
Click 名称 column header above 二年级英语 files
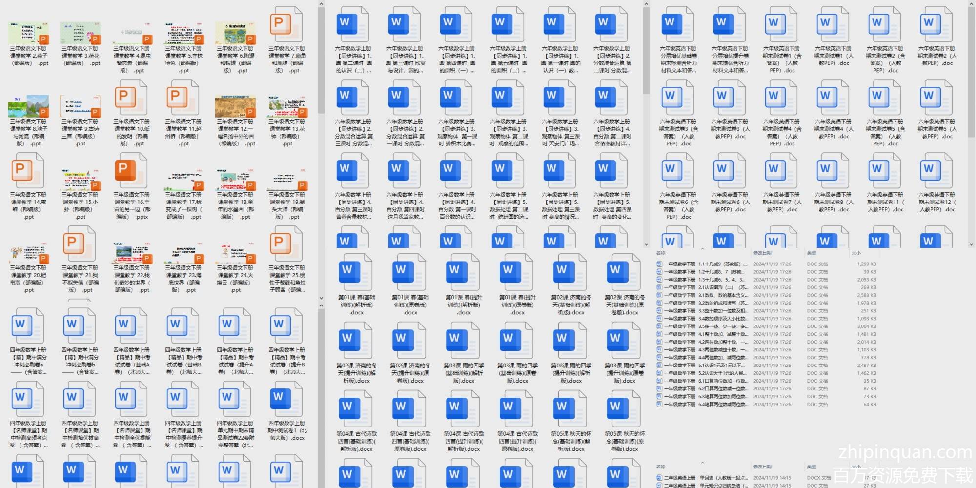[x=661, y=467]
